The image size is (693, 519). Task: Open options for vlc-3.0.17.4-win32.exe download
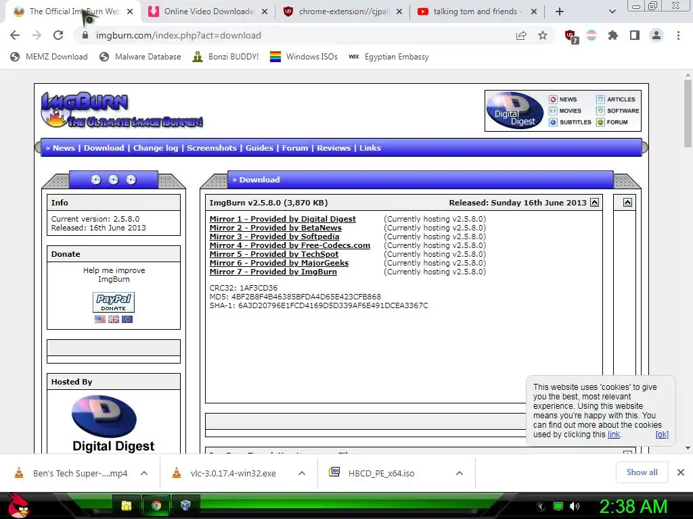302,473
